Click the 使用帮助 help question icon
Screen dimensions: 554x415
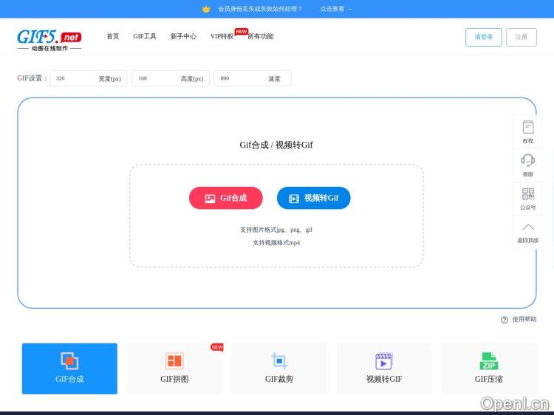pos(505,320)
